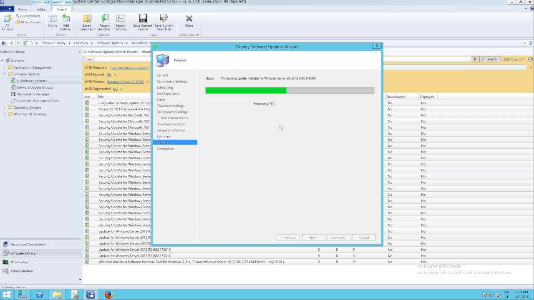Launch PowerShell from the taskbar
The height and width of the screenshot is (300, 534).
40,295
